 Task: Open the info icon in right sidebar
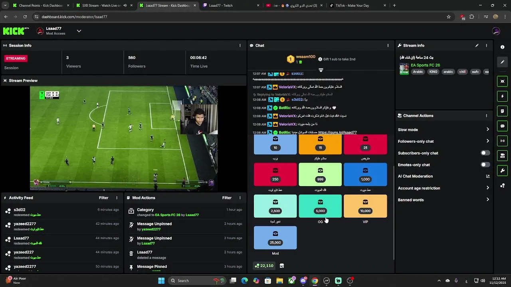coord(502,47)
